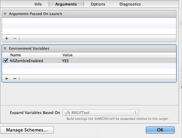This screenshot has width=182, height=138.
Task: Select the NSZombieEnabled variable name cell
Action: [27, 61]
